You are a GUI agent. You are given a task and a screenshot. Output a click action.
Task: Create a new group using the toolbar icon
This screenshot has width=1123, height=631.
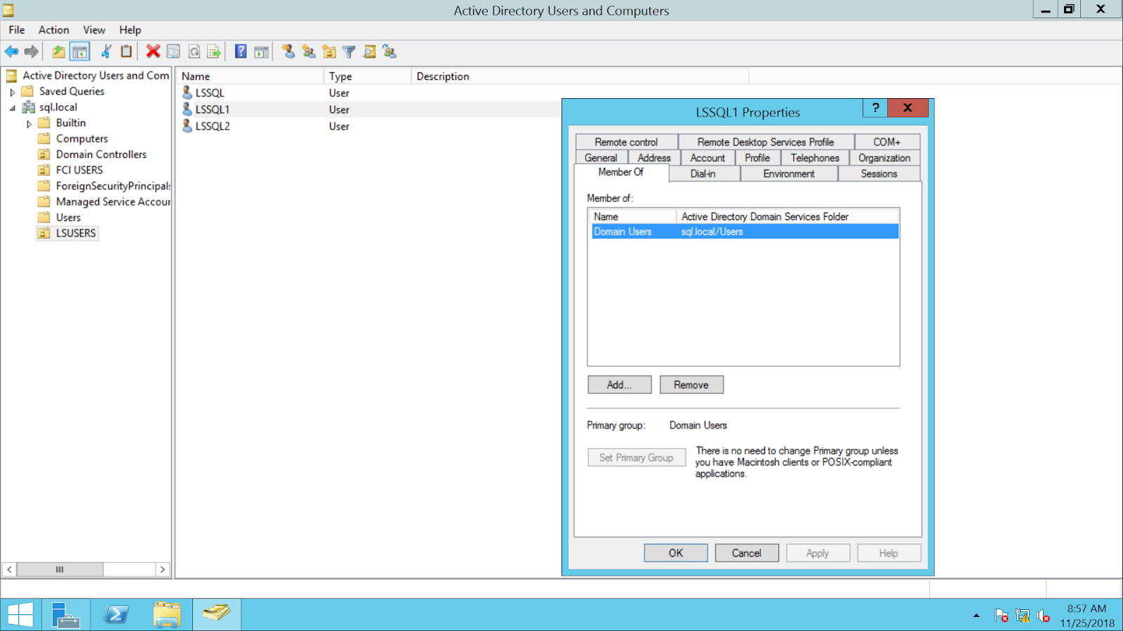pos(309,51)
